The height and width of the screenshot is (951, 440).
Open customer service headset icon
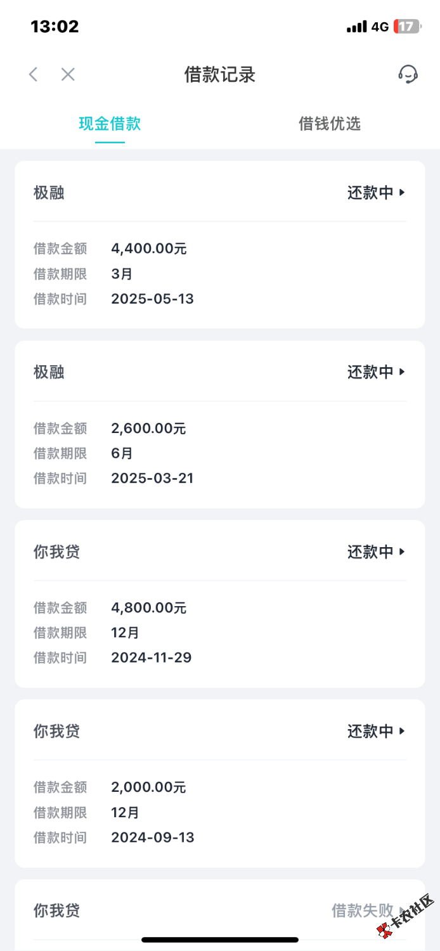pos(408,74)
